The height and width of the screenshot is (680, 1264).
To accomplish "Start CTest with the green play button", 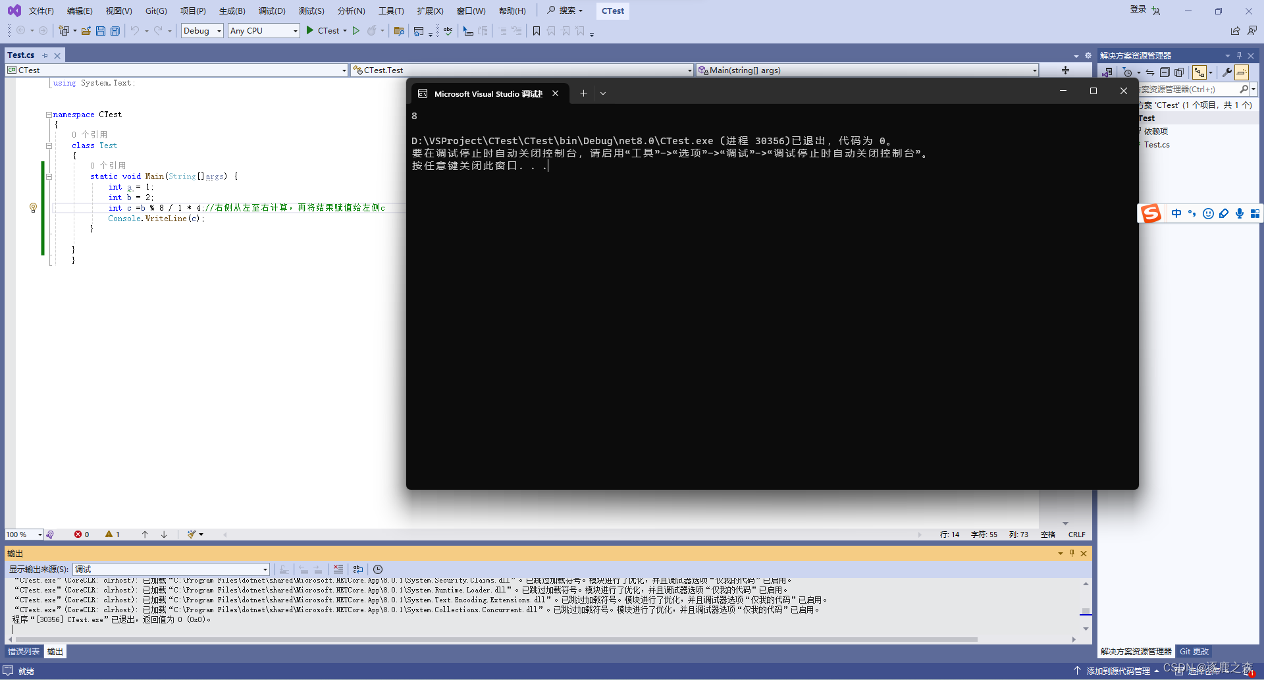I will coord(309,30).
